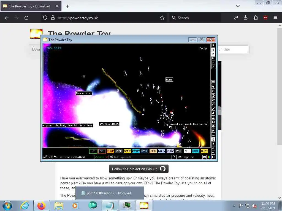
Task: Select the sample property eyedropper tool
Action: click(x=93, y=151)
